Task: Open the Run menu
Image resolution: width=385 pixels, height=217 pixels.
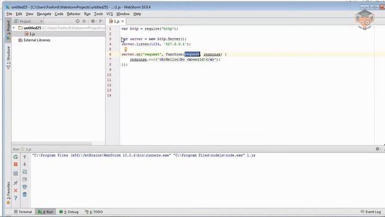Action: point(87,14)
